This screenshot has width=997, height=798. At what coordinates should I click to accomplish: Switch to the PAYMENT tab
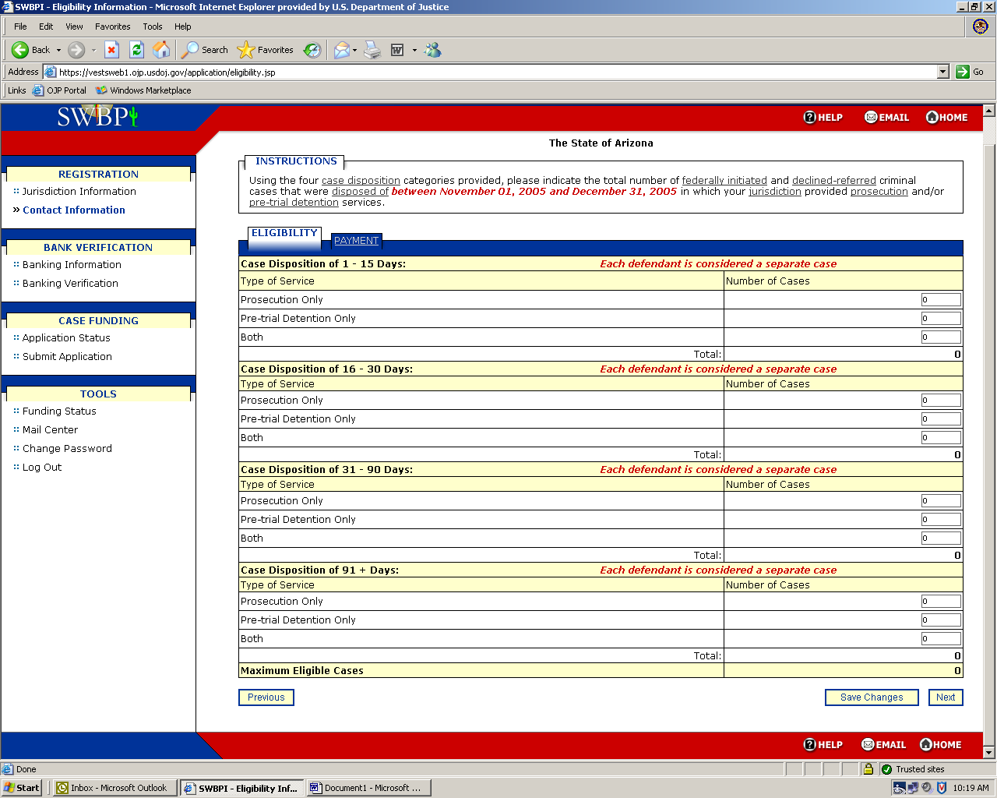[356, 241]
